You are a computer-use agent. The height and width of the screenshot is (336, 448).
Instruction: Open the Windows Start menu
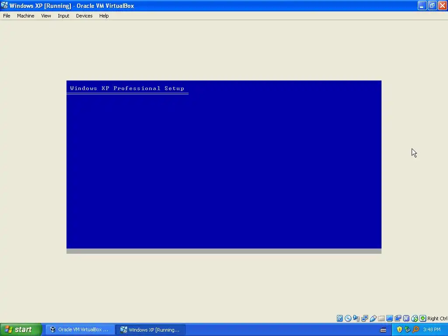(21, 329)
